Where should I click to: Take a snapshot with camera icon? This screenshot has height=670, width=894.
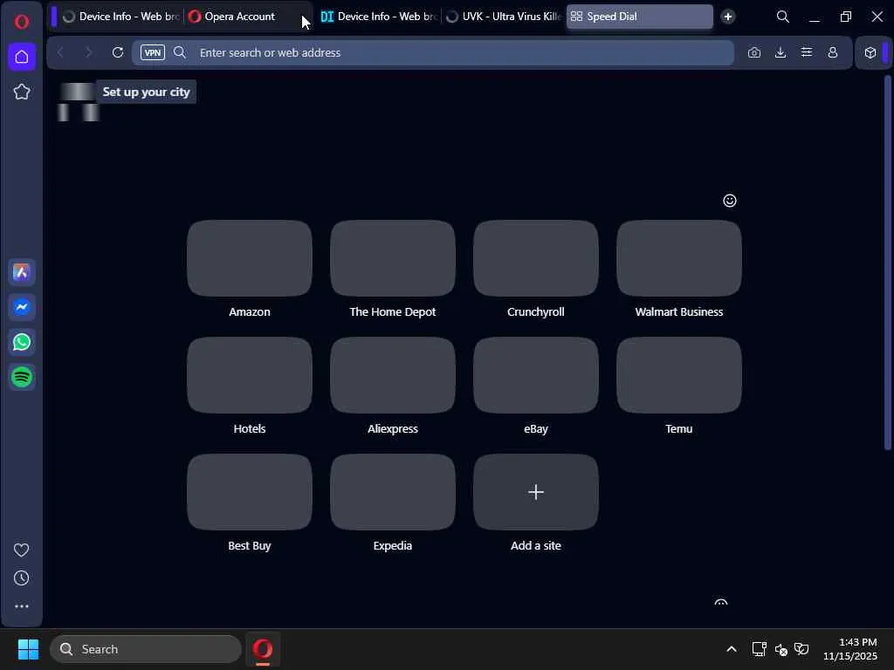753,52
